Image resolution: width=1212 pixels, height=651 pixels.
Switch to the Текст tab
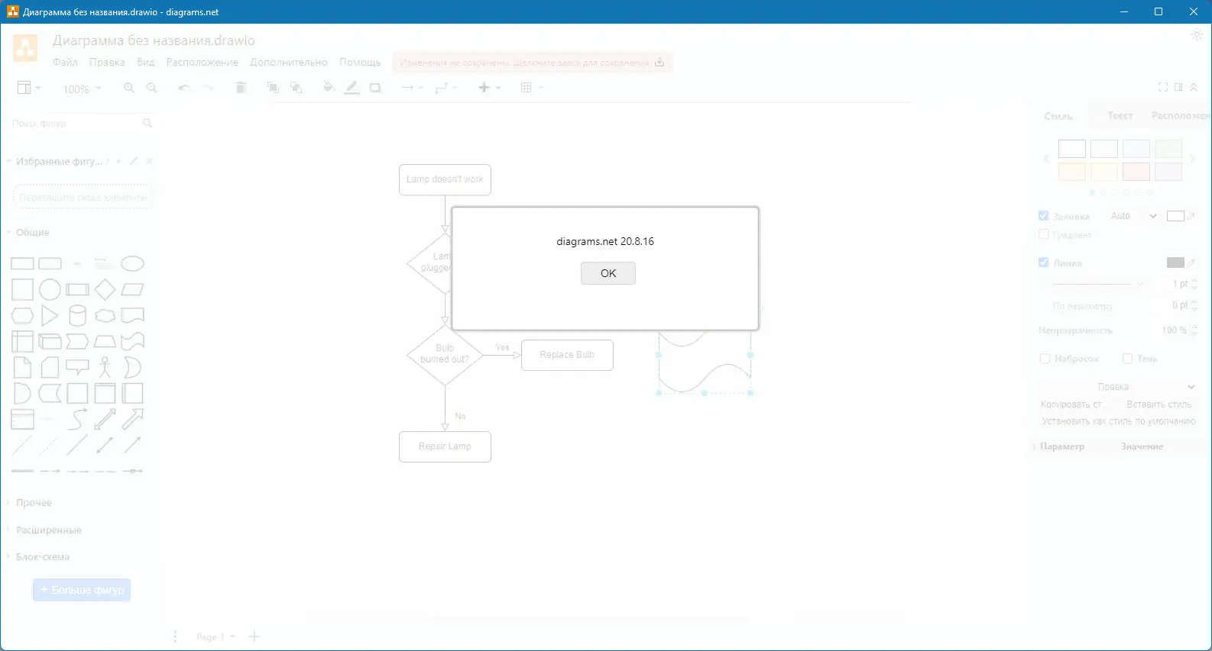coord(1120,116)
